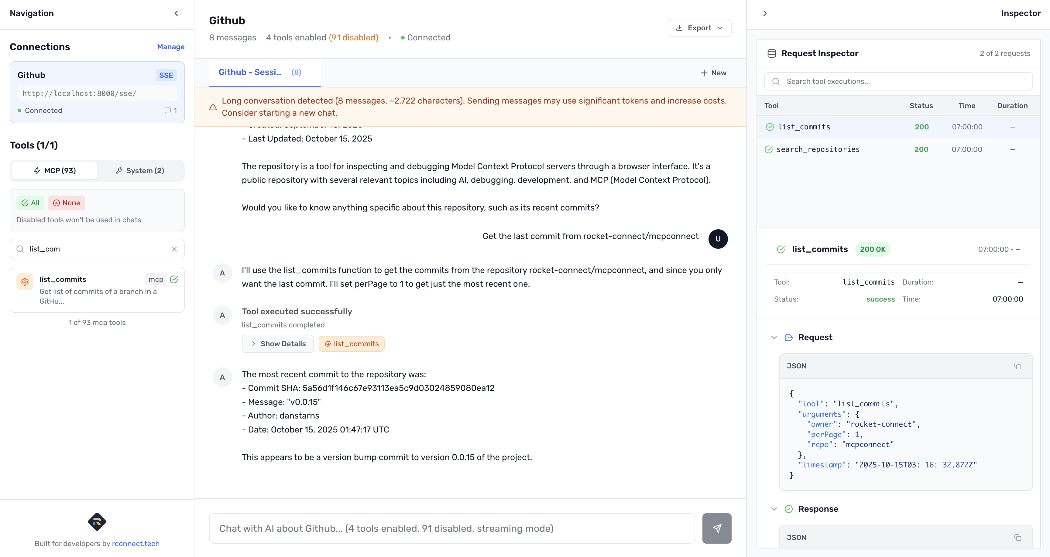Open the Manage connections link

pyautogui.click(x=170, y=46)
